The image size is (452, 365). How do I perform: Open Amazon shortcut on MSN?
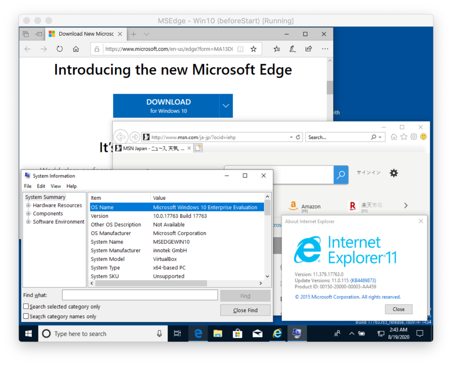pos(305,207)
